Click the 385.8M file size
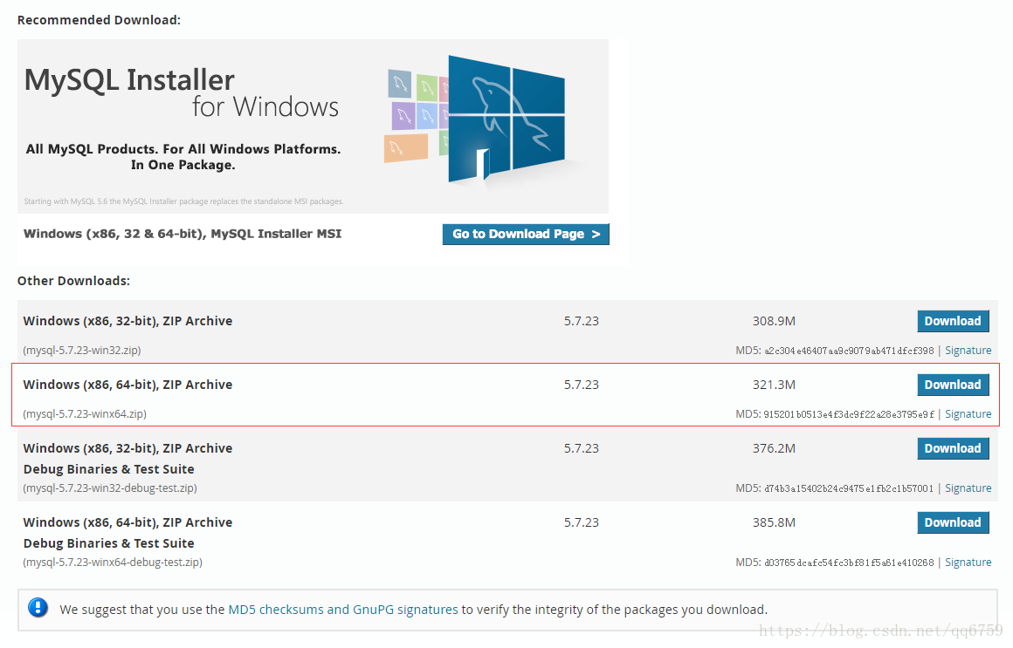This screenshot has height=648, width=1013. (774, 522)
